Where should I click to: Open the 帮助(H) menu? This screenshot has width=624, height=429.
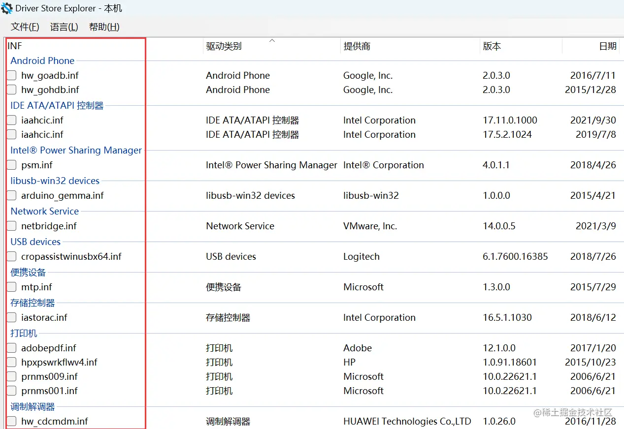[104, 27]
